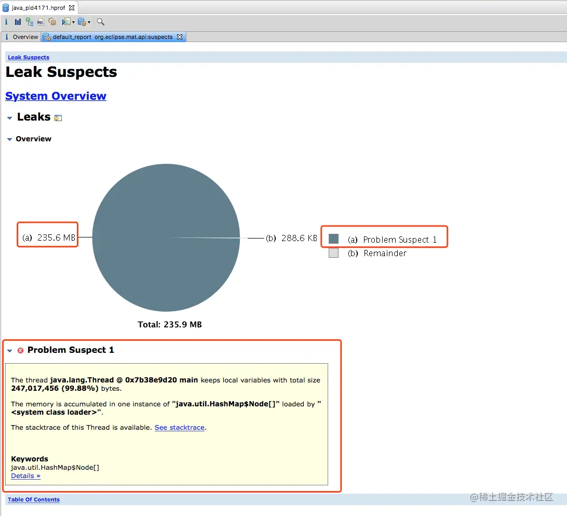This screenshot has width=567, height=516.
Task: Open the heap dump overview info icon in toolbar
Action: 6,22
